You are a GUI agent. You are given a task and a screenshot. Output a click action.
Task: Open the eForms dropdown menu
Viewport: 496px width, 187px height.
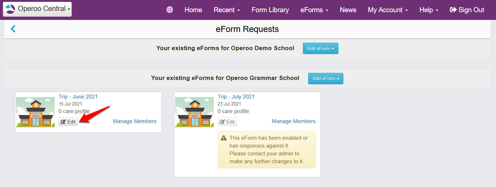314,10
